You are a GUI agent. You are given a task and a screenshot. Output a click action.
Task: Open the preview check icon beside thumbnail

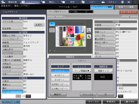pyautogui.click(x=89, y=30)
